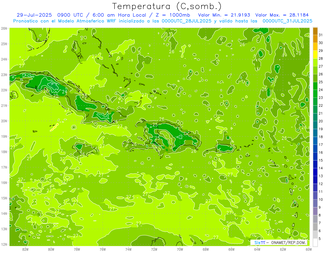Click the 60W longitude label

[x=309, y=249]
